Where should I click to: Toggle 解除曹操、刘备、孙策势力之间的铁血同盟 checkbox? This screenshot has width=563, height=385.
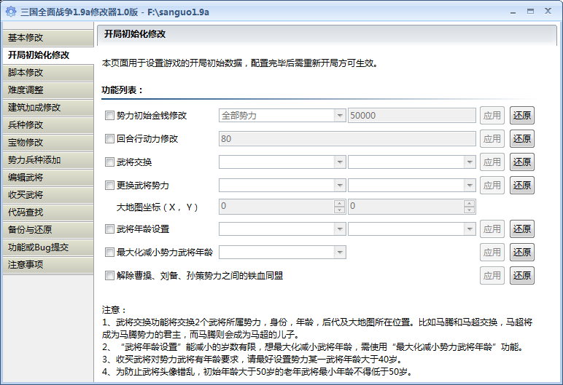(109, 276)
